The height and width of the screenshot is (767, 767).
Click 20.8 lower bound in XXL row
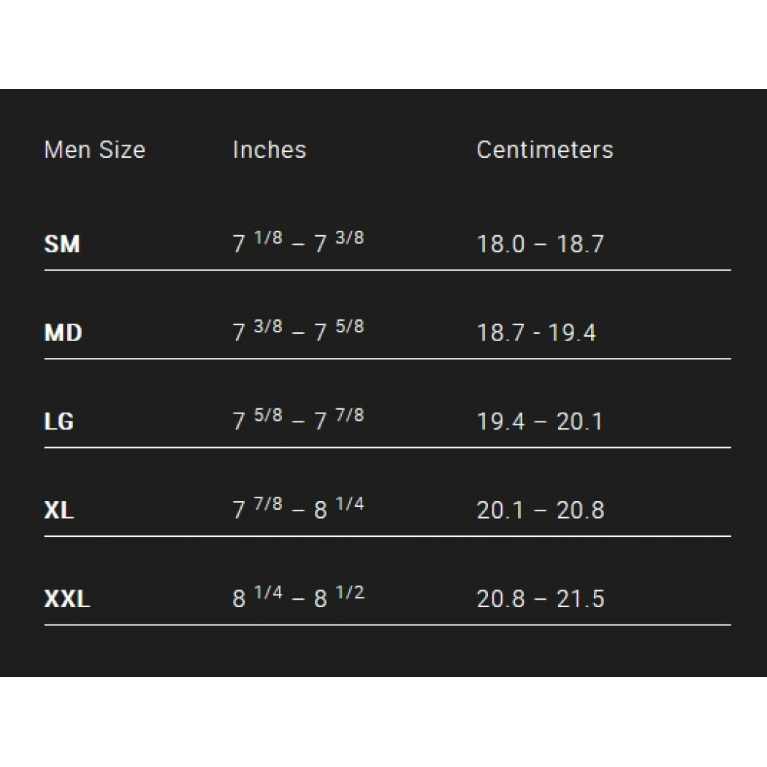[x=500, y=599]
